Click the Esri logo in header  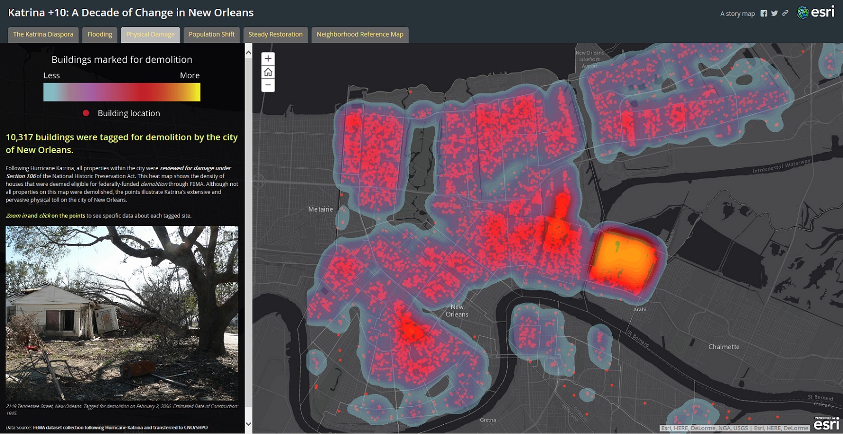(x=816, y=13)
